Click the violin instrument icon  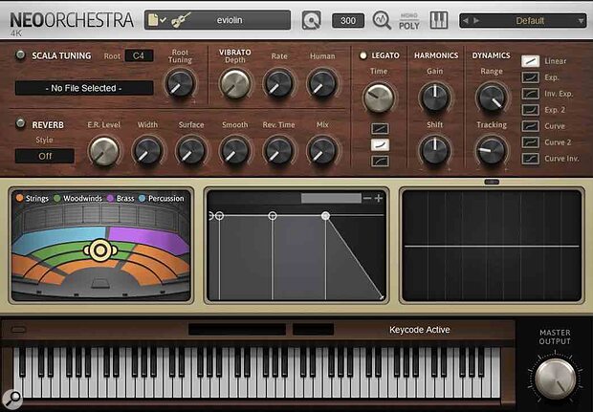(181, 20)
